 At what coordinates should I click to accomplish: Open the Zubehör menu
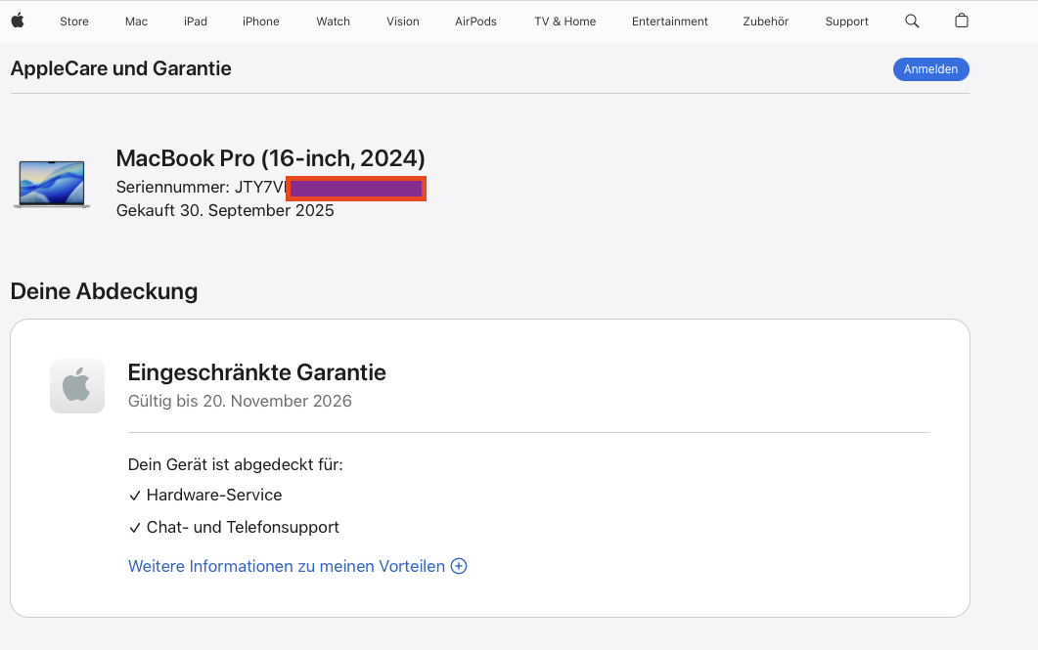pos(765,22)
